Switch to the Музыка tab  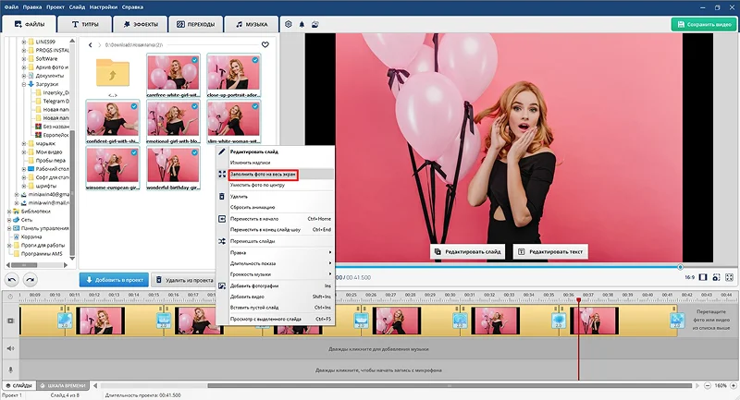[252, 24]
